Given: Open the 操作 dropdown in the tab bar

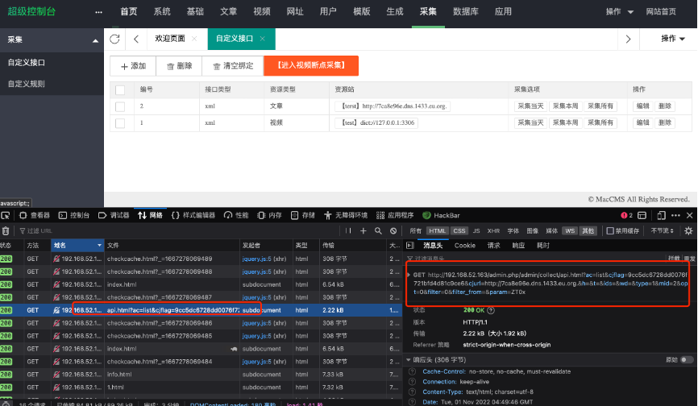Looking at the screenshot, I should tap(673, 39).
